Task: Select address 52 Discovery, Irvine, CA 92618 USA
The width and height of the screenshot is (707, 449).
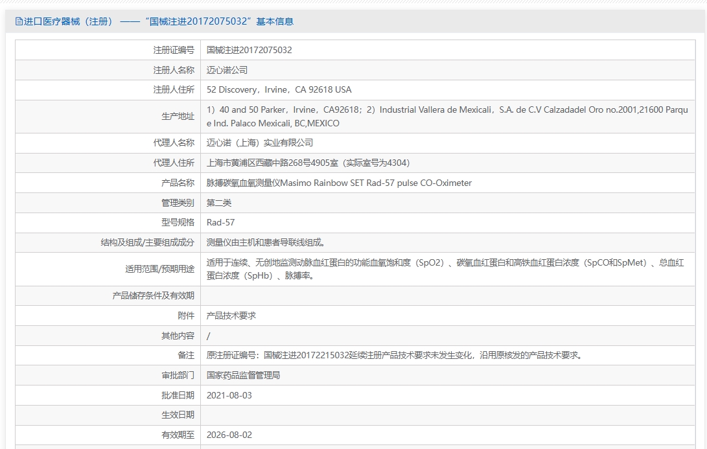Action: coord(279,89)
